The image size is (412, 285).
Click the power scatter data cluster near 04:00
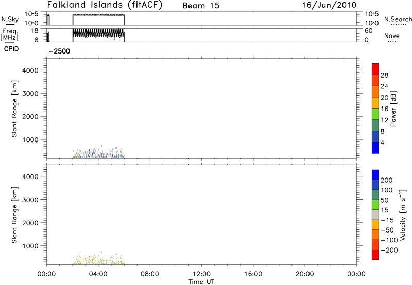coord(98,153)
